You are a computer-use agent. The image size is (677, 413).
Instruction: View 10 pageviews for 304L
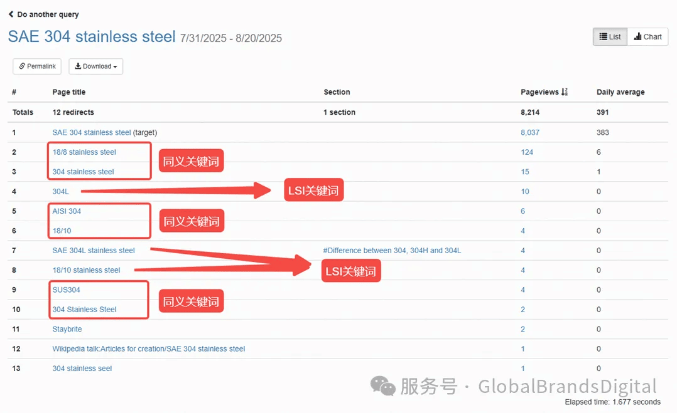tap(524, 191)
